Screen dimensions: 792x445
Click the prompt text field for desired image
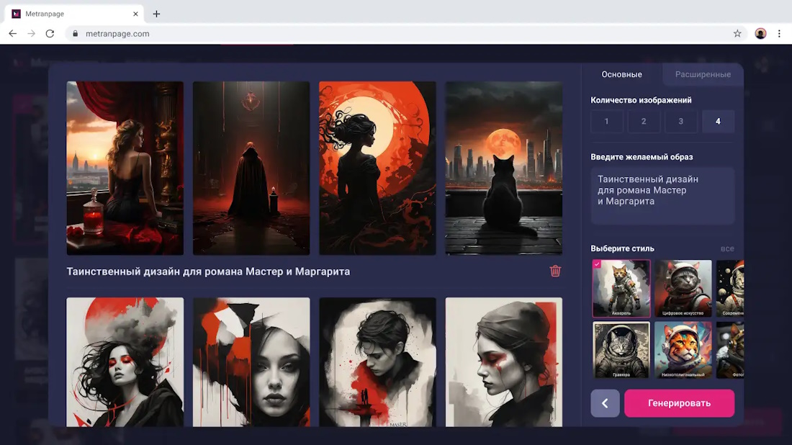662,196
